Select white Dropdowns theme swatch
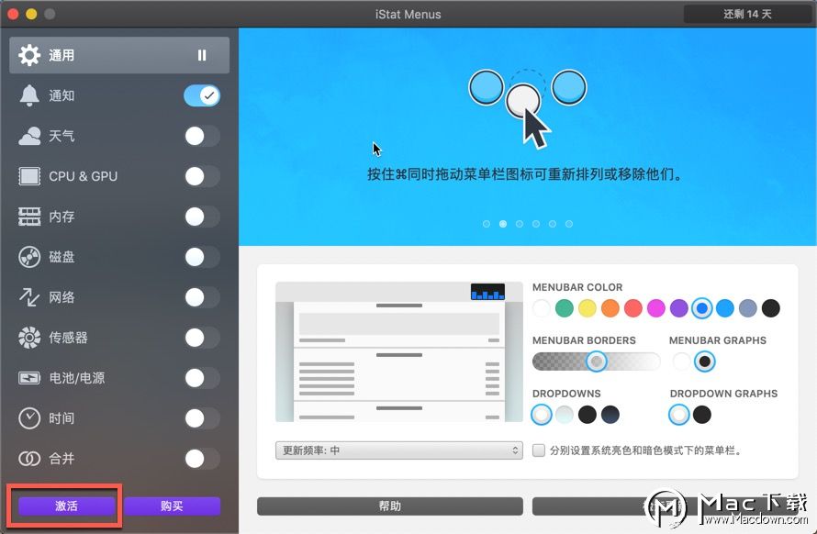This screenshot has height=534, width=817. point(542,415)
